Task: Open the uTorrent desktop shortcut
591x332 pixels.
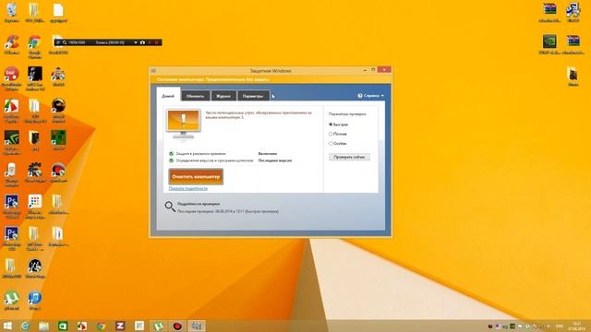Action: (x=12, y=301)
